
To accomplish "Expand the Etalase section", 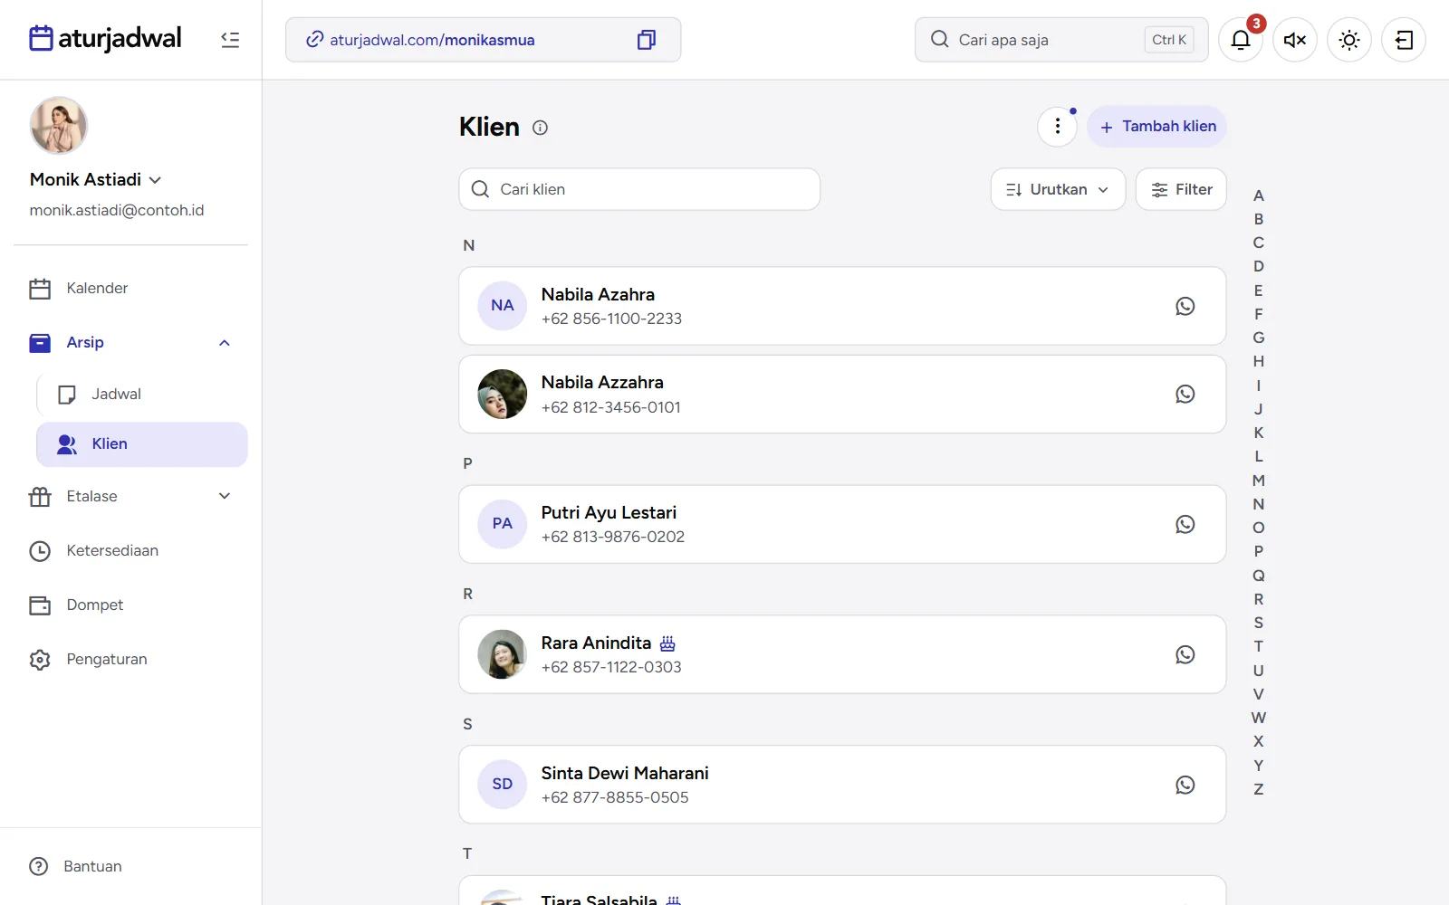I will tap(225, 496).
